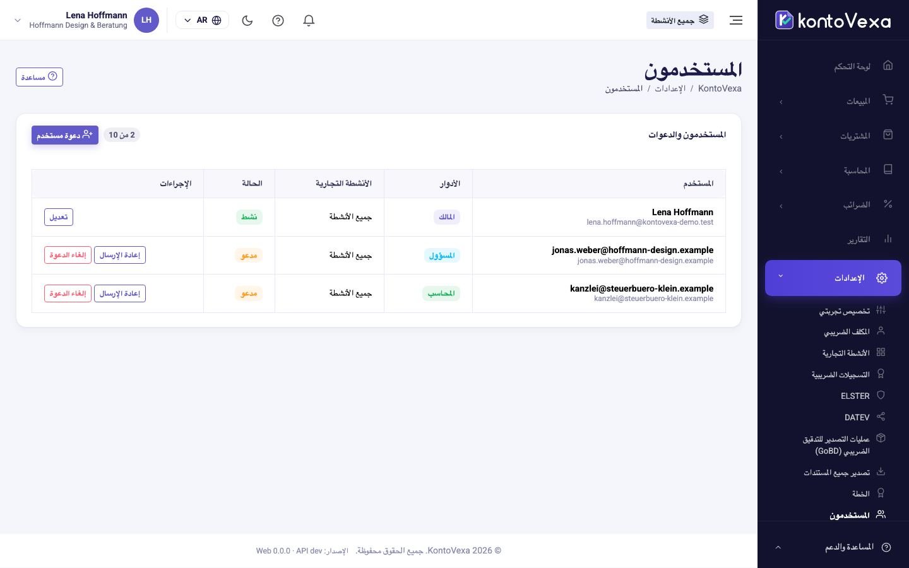The height and width of the screenshot is (568, 909).
Task: Click the KontoVexa breadcrumb link
Action: [720, 88]
